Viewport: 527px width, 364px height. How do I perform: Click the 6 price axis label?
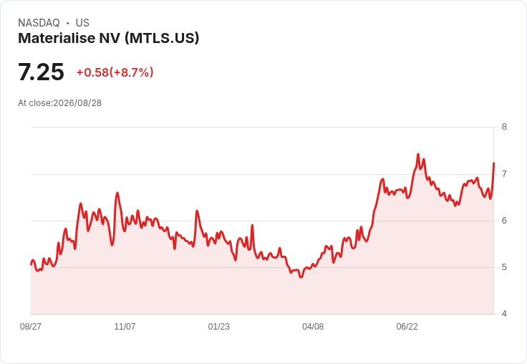pos(504,221)
